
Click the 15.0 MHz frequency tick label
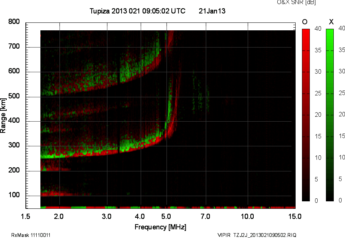(295, 216)
